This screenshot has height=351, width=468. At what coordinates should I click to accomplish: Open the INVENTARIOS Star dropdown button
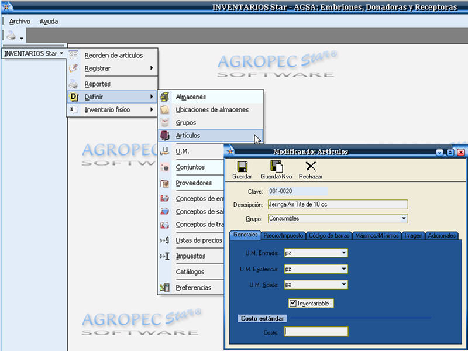tap(33, 54)
